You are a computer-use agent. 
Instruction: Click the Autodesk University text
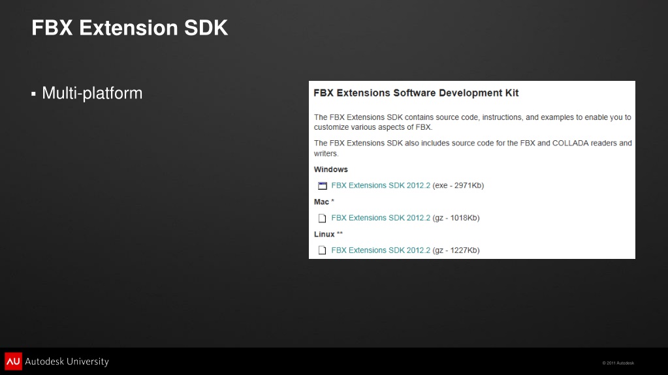pos(67,361)
